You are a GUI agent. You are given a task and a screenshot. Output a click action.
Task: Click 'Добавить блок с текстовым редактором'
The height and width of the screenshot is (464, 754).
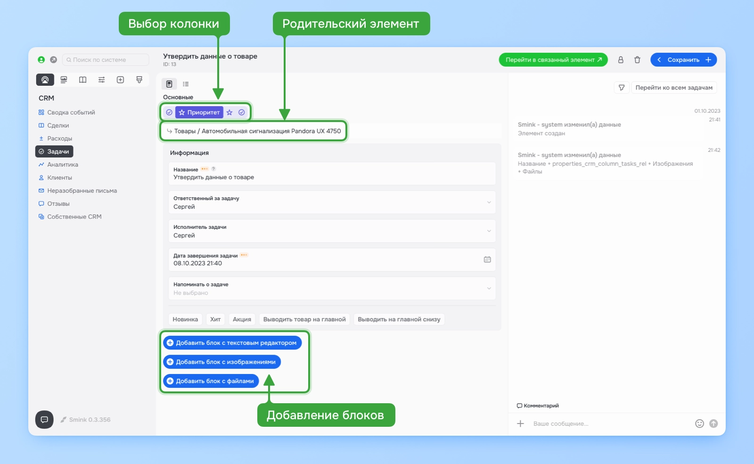(232, 343)
